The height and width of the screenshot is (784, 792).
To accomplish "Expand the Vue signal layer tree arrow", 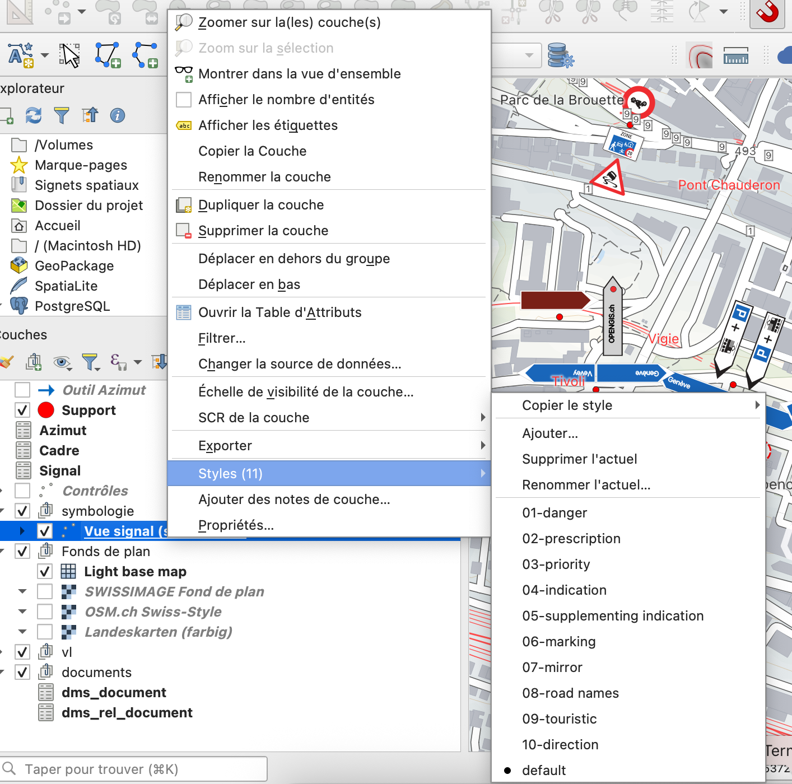I will click(22, 531).
